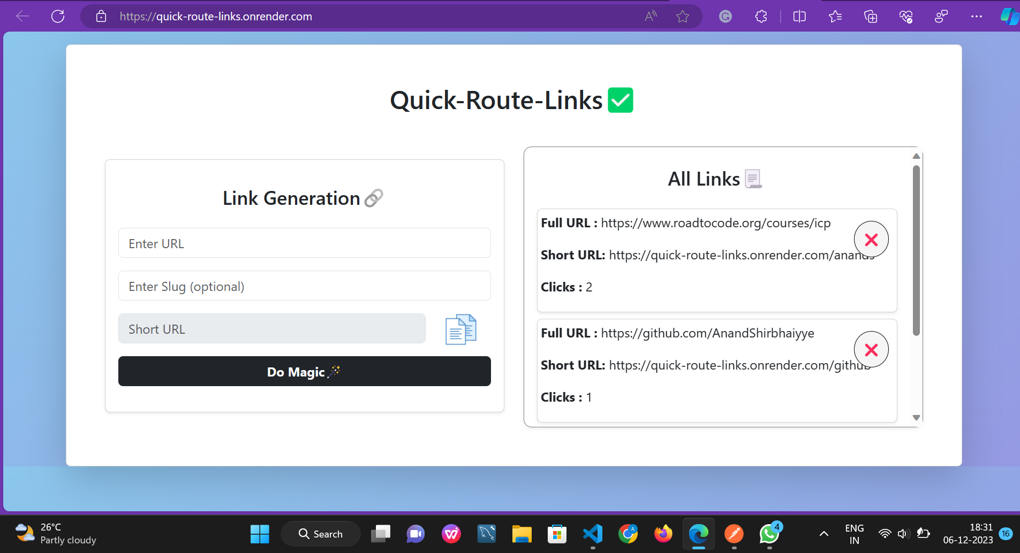Switch to the Microsoft Edge taskbar icon

click(x=699, y=534)
